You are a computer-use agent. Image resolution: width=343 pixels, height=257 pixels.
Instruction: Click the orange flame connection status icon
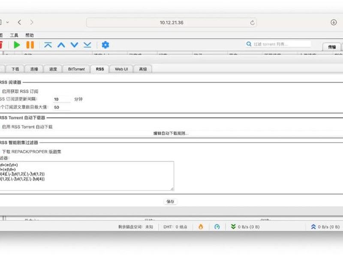point(201,227)
